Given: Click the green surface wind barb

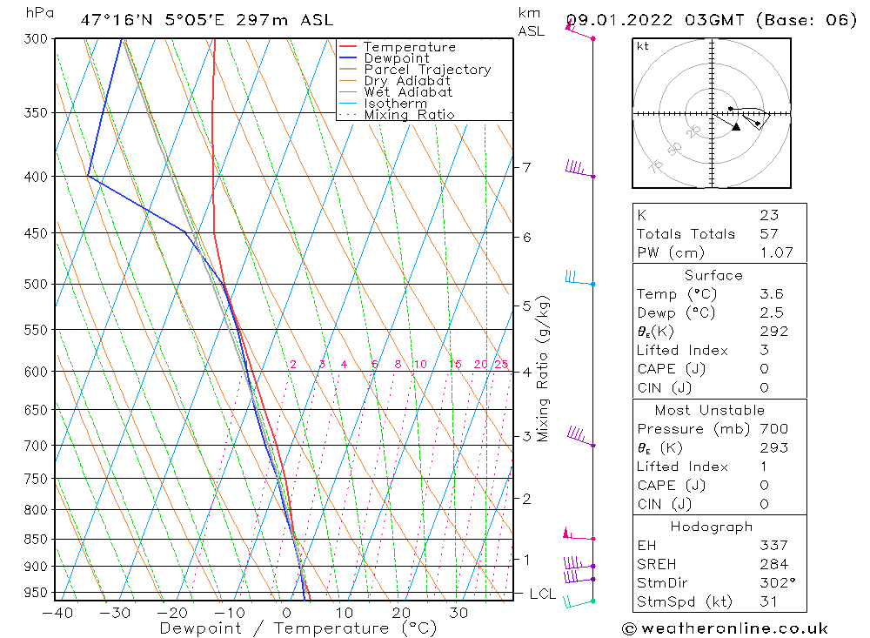Looking at the screenshot, I should click(579, 602).
